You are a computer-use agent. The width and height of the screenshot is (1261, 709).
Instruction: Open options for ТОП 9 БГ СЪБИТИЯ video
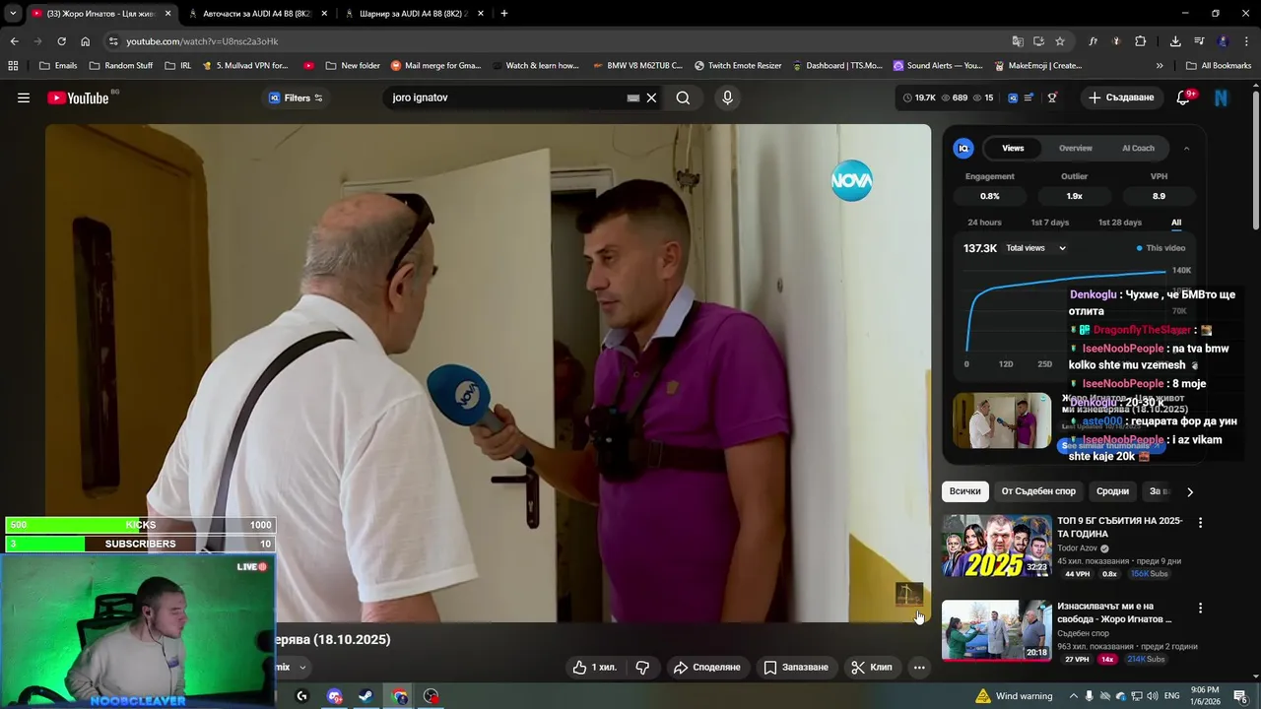tap(1200, 523)
